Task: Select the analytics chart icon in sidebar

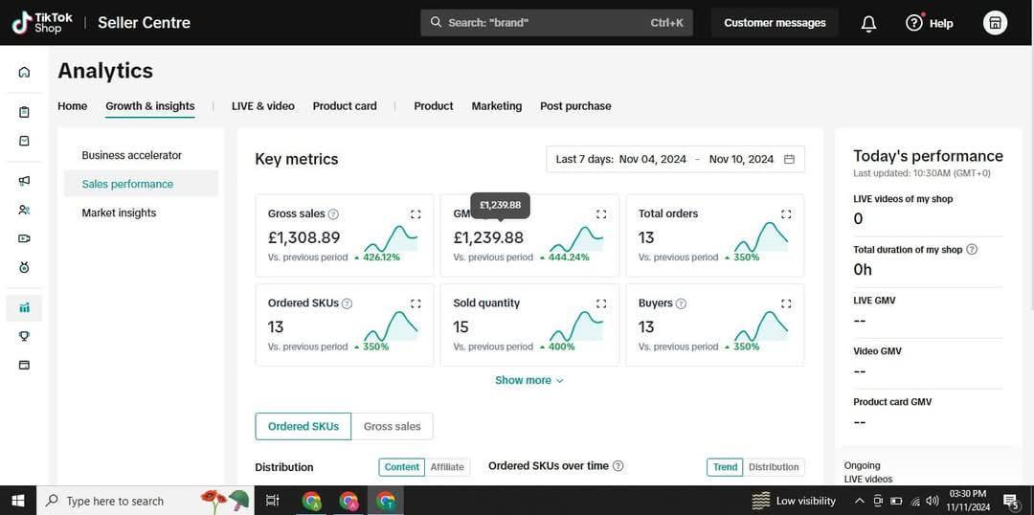Action: pyautogui.click(x=24, y=307)
